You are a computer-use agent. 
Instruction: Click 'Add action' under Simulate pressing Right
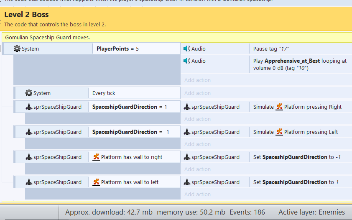[197, 119]
